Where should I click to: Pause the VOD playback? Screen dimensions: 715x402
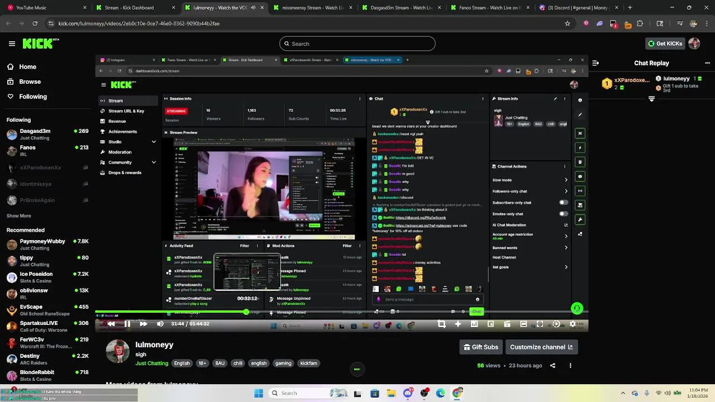pos(127,324)
